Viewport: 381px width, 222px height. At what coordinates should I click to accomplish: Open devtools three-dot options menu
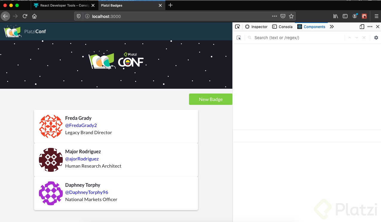(x=370, y=27)
